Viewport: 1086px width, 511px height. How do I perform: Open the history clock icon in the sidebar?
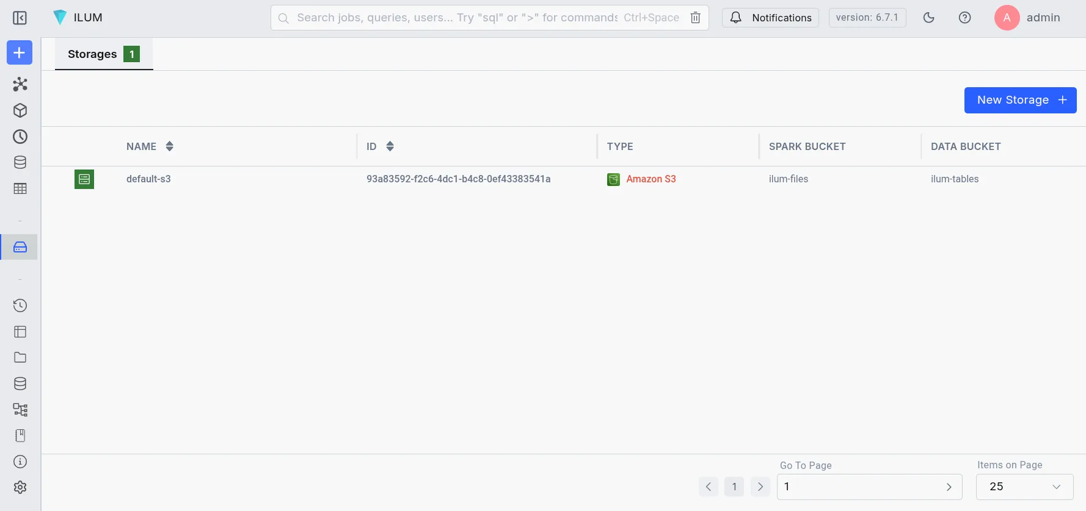tap(20, 306)
